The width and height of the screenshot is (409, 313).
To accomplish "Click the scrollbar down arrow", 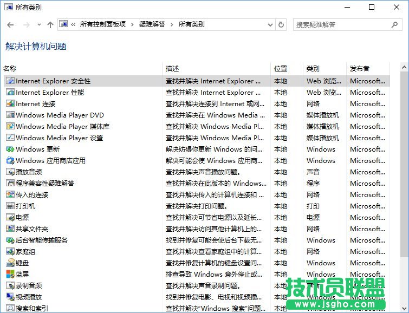I will pos(404,308).
